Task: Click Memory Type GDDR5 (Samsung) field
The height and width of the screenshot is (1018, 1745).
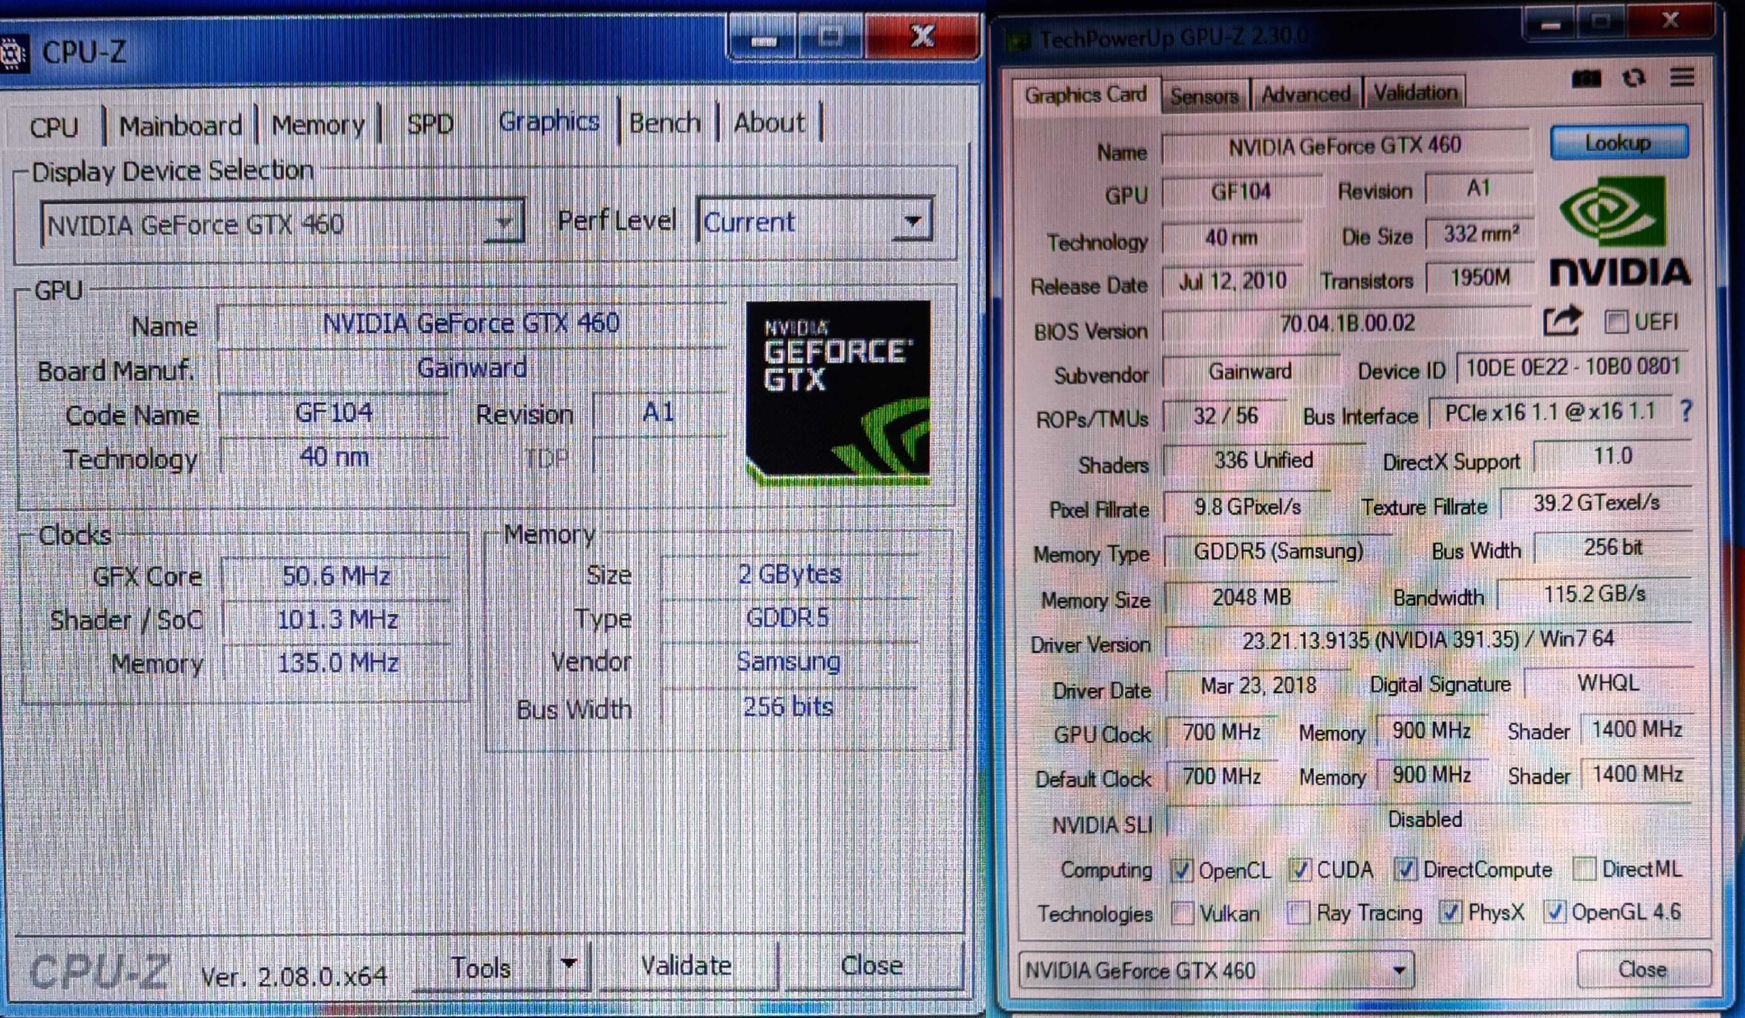Action: coord(1278,551)
